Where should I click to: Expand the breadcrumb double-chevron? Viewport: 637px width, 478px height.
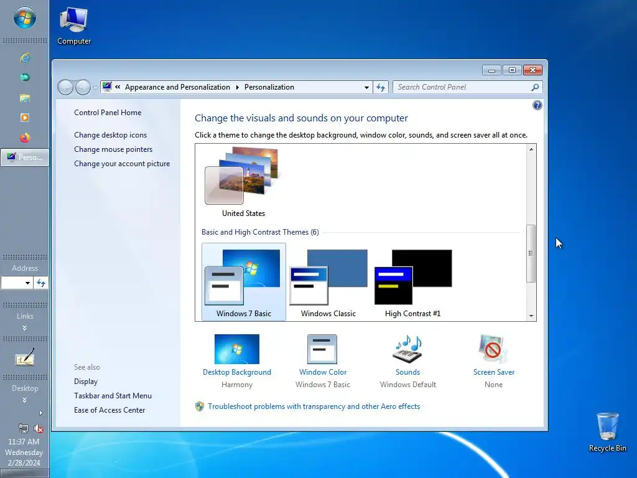pos(118,87)
